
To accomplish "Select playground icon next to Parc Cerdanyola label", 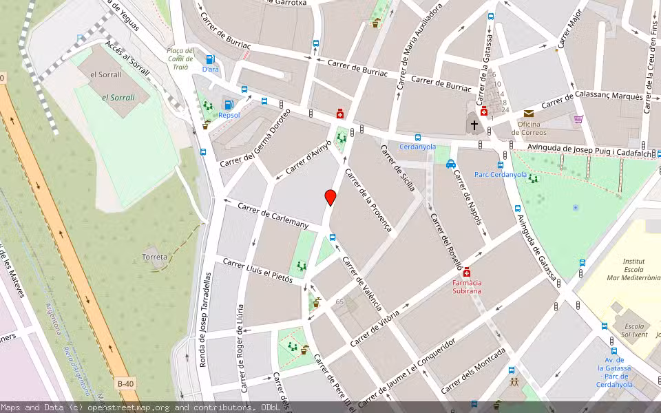I will pyautogui.click(x=533, y=179).
